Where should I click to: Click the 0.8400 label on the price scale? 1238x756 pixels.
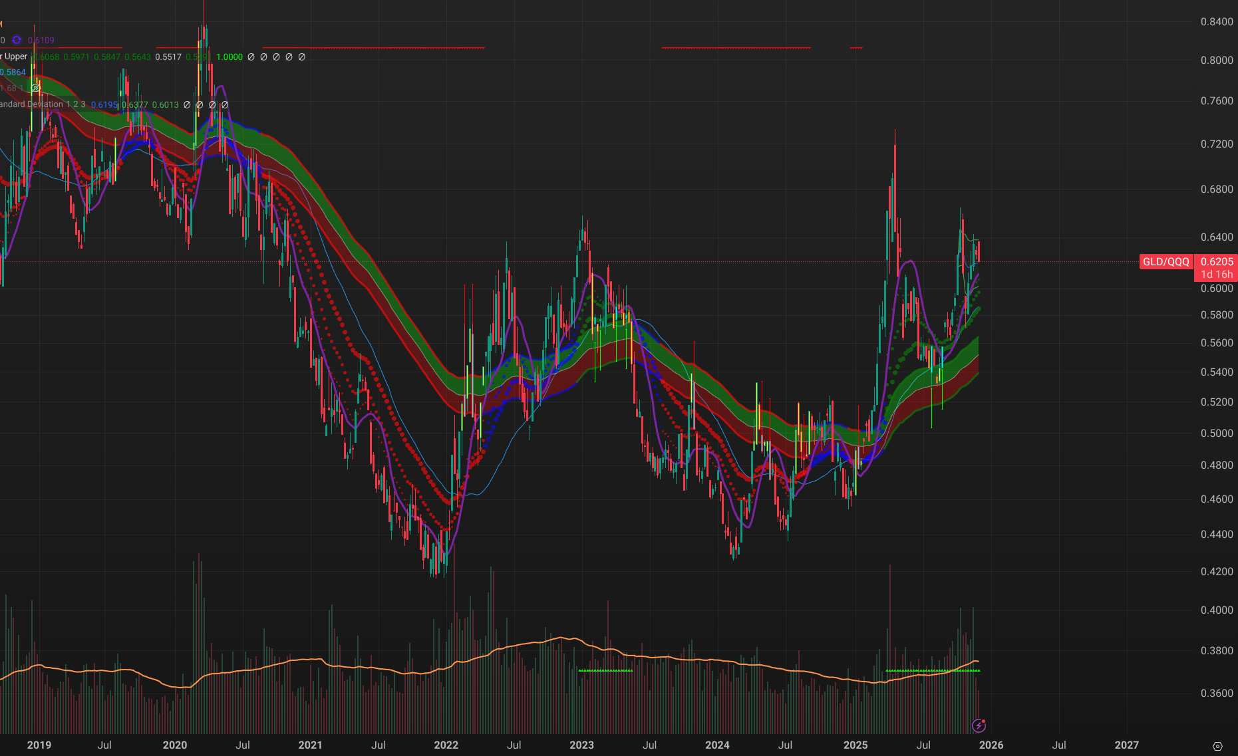coord(1217,22)
